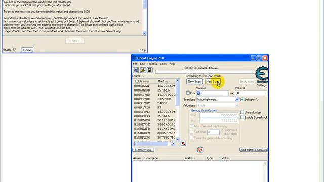This screenshot has height=182, width=324.
Task: Click the Next Scan button
Action: pyautogui.click(x=213, y=81)
